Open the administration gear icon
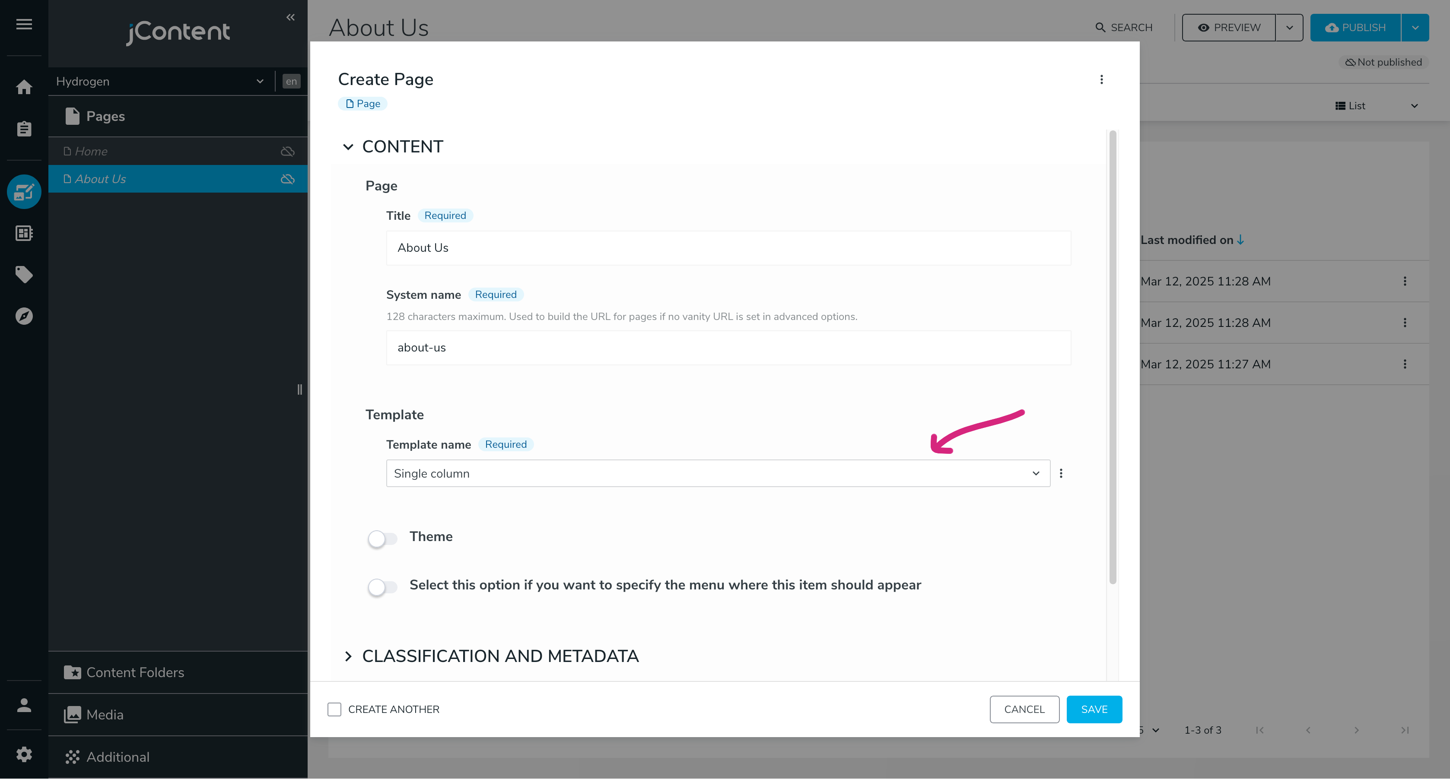This screenshot has height=779, width=1450. (24, 754)
